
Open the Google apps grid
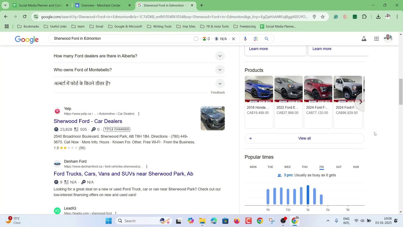(x=377, y=39)
